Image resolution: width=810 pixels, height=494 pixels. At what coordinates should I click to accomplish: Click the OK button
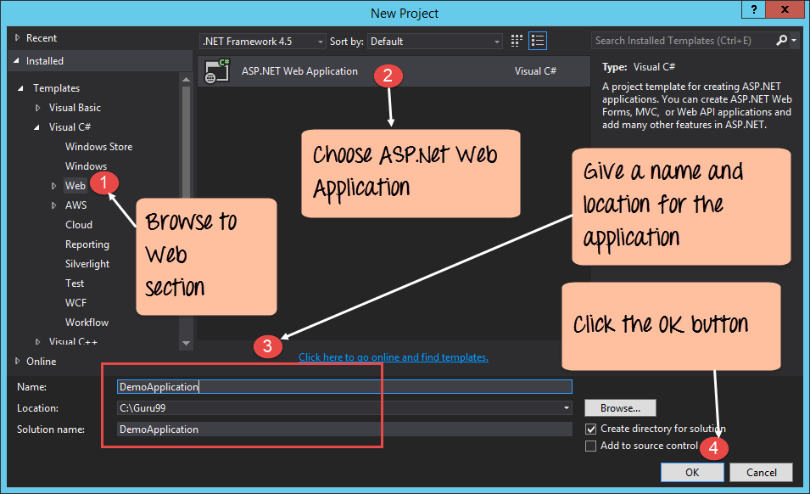click(x=692, y=472)
